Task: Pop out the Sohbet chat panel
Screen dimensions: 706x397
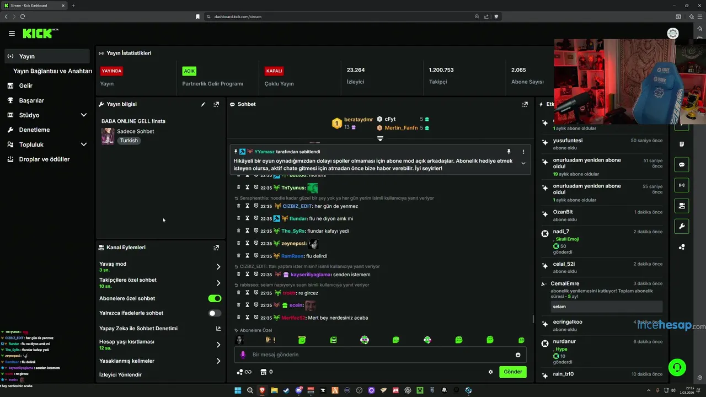Action: (x=525, y=104)
